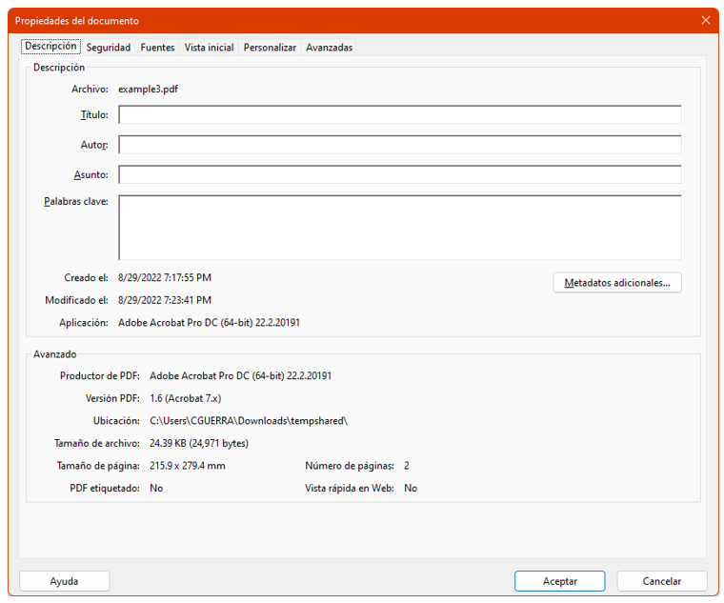Viewport: 724px width, 603px height.
Task: Click in the Palabras clave text area
Action: coord(399,228)
